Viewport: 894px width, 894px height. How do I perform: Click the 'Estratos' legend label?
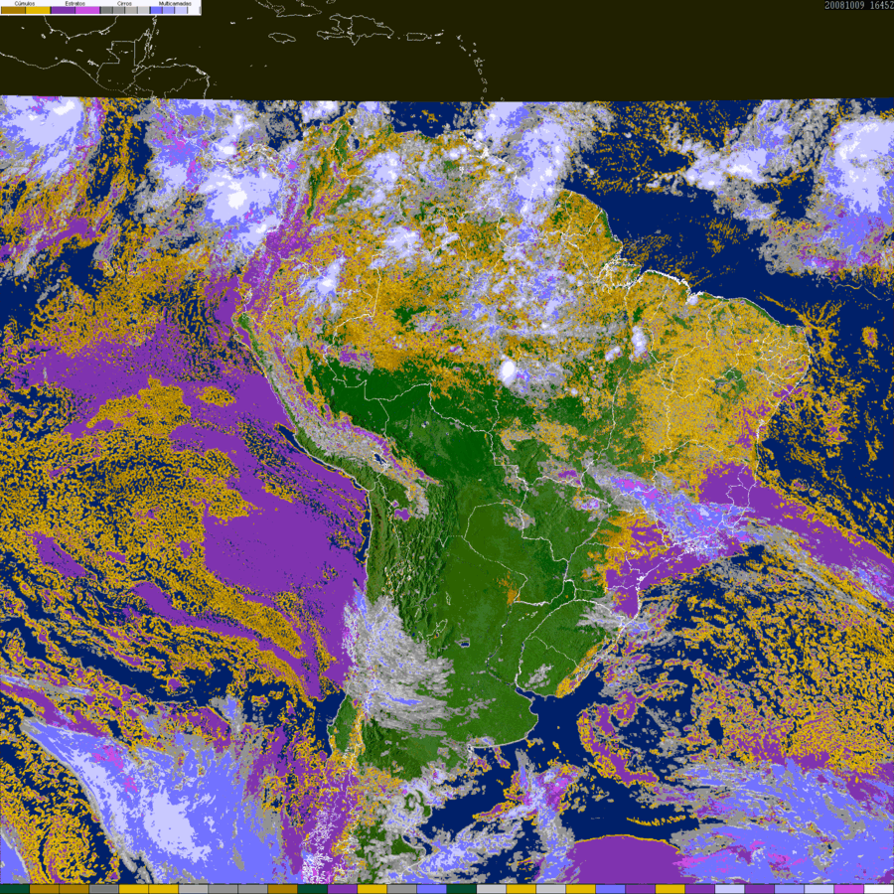(75, 3)
